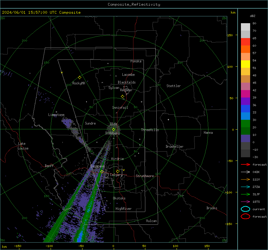Select the 65 dBZ gray swatch

[x=245, y=34]
